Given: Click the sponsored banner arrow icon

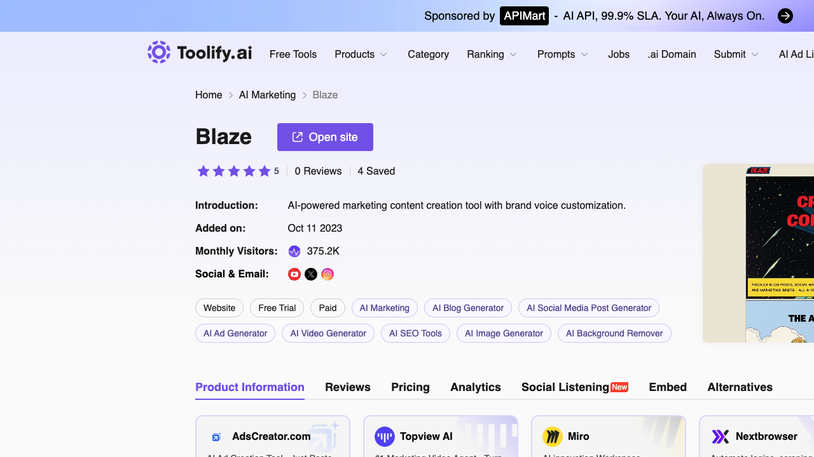Looking at the screenshot, I should [x=785, y=16].
